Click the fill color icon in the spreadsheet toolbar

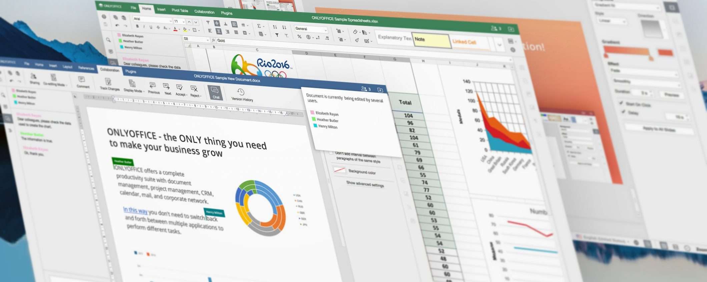185,30
